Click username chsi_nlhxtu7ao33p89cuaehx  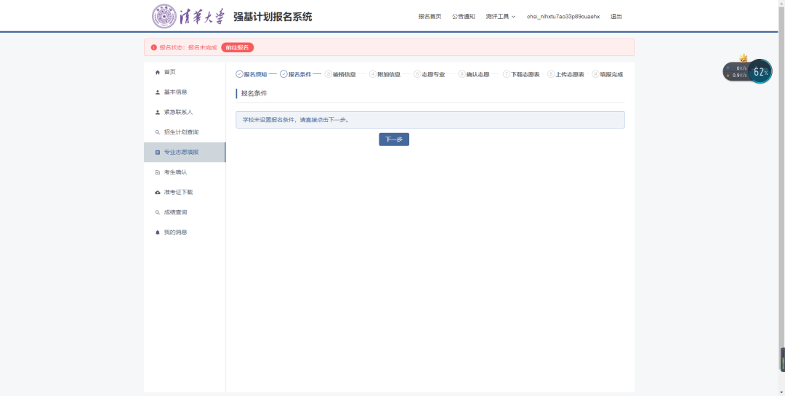pos(563,17)
